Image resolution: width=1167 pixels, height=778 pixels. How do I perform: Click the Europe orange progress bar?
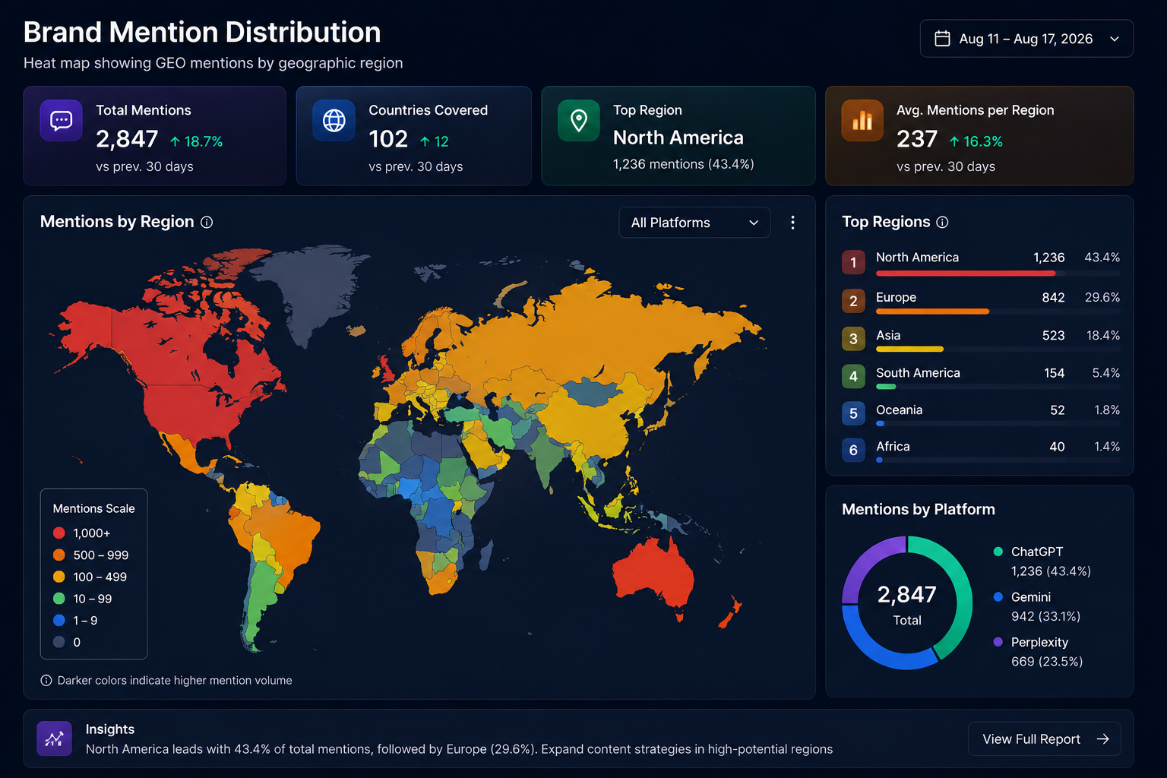[932, 312]
